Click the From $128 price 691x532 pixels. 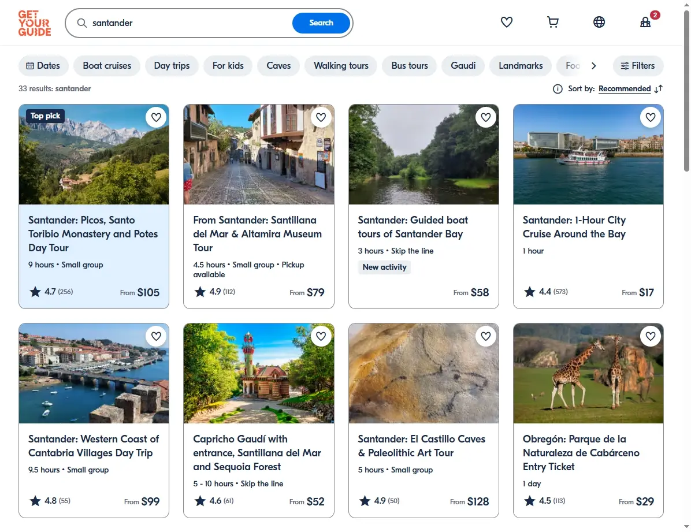click(x=469, y=501)
